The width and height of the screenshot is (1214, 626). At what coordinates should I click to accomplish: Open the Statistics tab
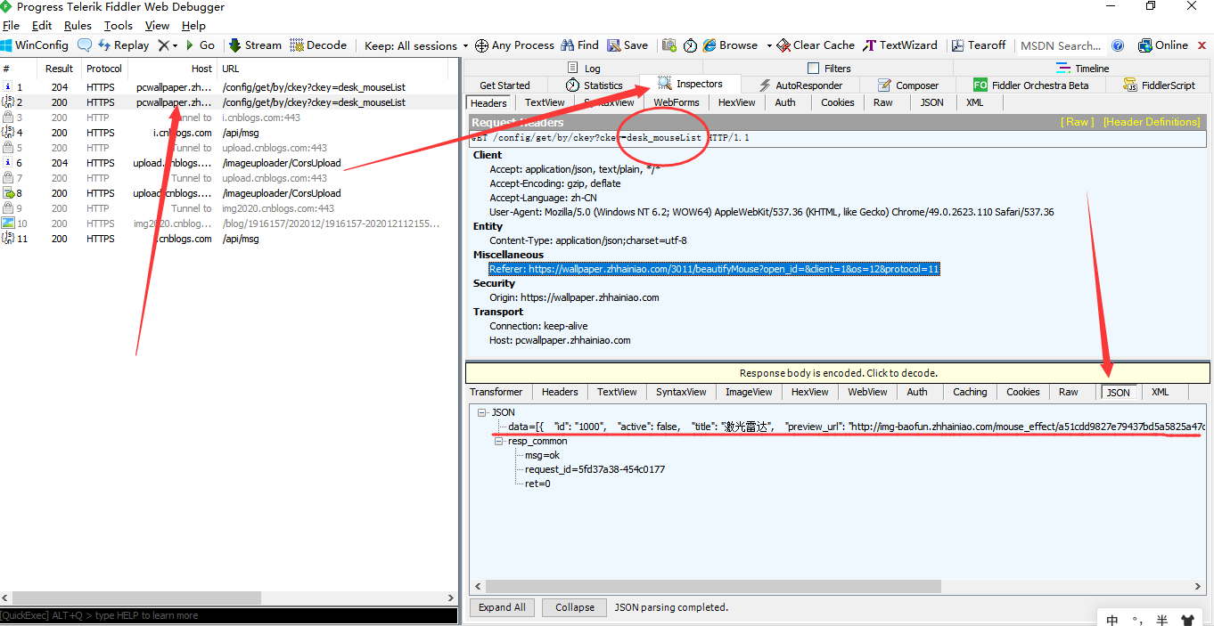[594, 85]
